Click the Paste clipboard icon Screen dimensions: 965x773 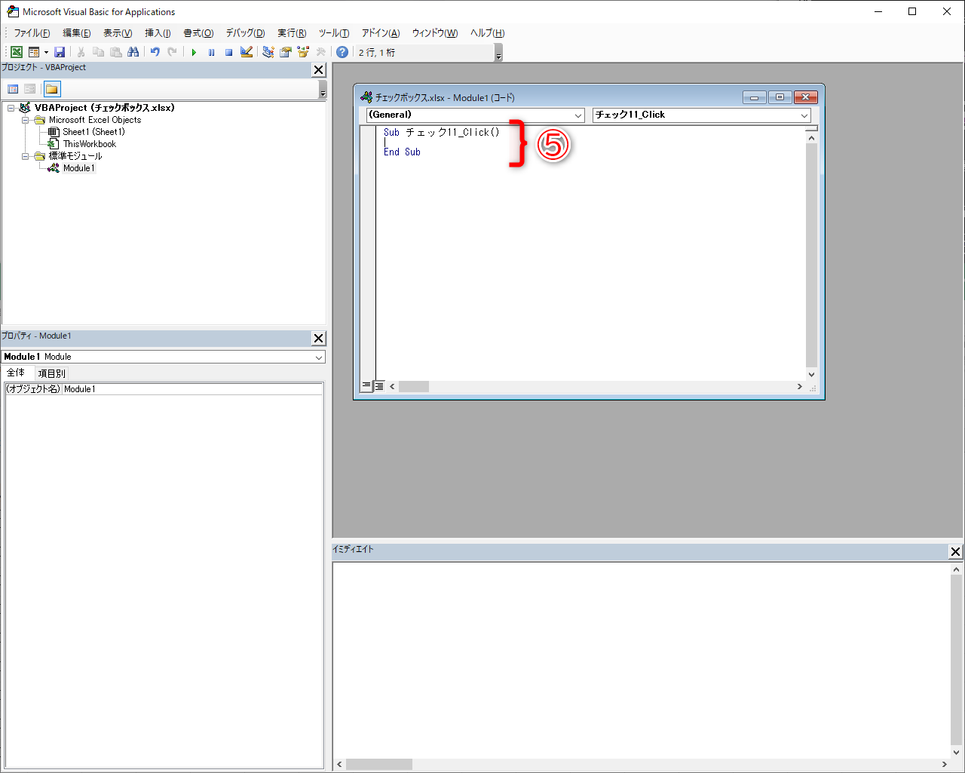click(x=115, y=52)
